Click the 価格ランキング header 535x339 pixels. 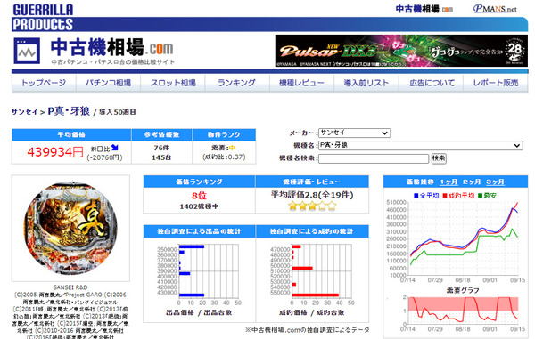[199, 182]
